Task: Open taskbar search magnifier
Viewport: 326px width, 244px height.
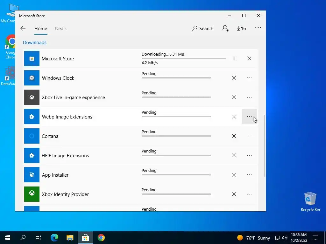Action: (23, 238)
